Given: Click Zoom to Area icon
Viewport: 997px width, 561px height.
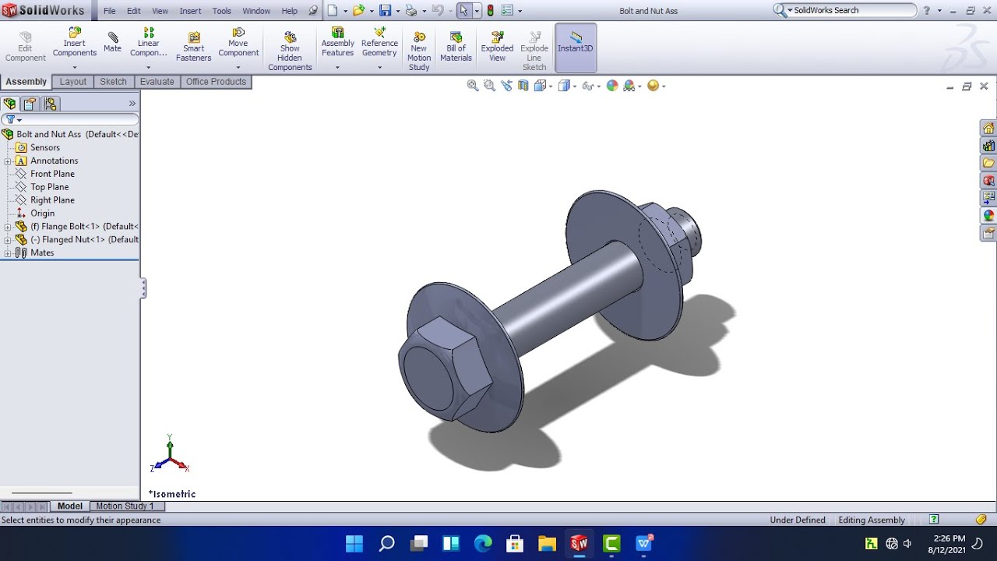Looking at the screenshot, I should pos(489,86).
